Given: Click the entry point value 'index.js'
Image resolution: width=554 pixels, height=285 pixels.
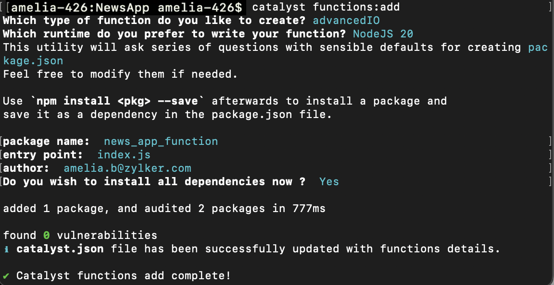Looking at the screenshot, I should click(x=124, y=155).
